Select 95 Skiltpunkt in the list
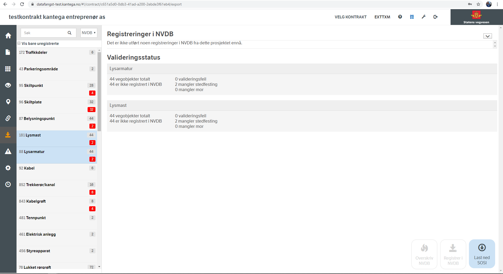This screenshot has width=503, height=274. click(x=57, y=89)
